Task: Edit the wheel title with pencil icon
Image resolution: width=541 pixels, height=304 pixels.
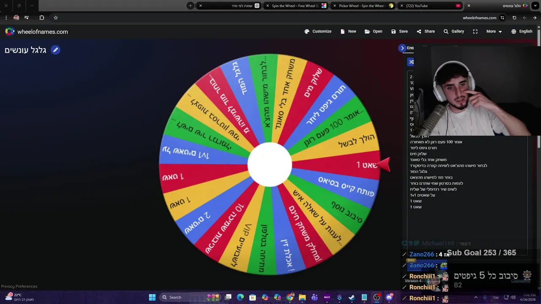Action: click(55, 50)
